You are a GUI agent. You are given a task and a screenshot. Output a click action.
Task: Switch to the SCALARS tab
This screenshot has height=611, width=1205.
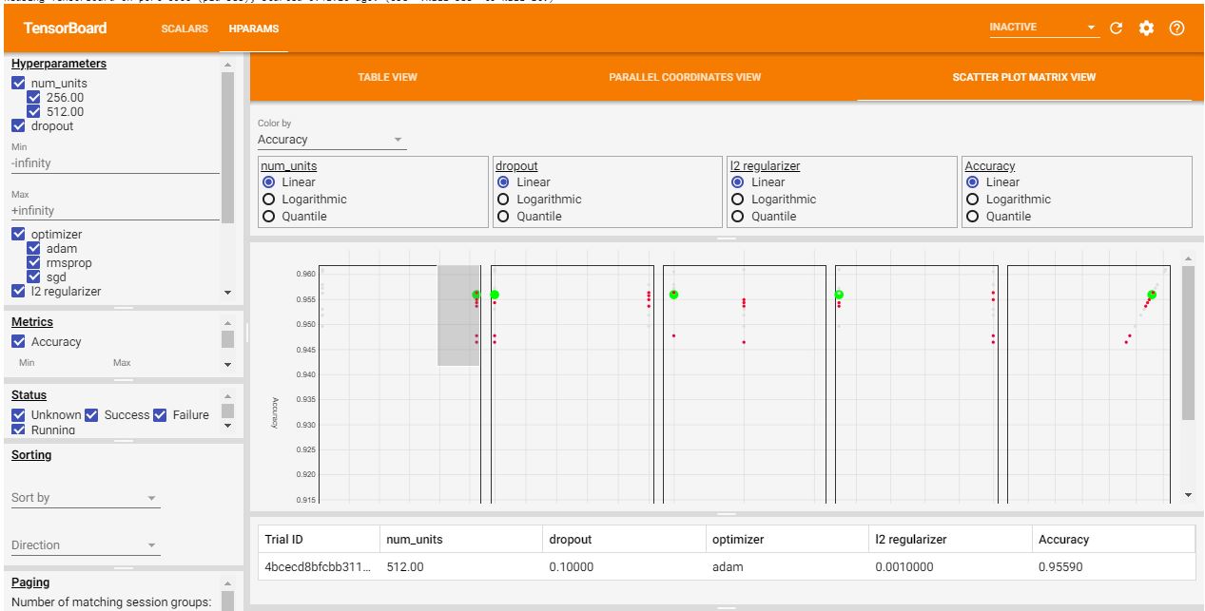pyautogui.click(x=185, y=29)
